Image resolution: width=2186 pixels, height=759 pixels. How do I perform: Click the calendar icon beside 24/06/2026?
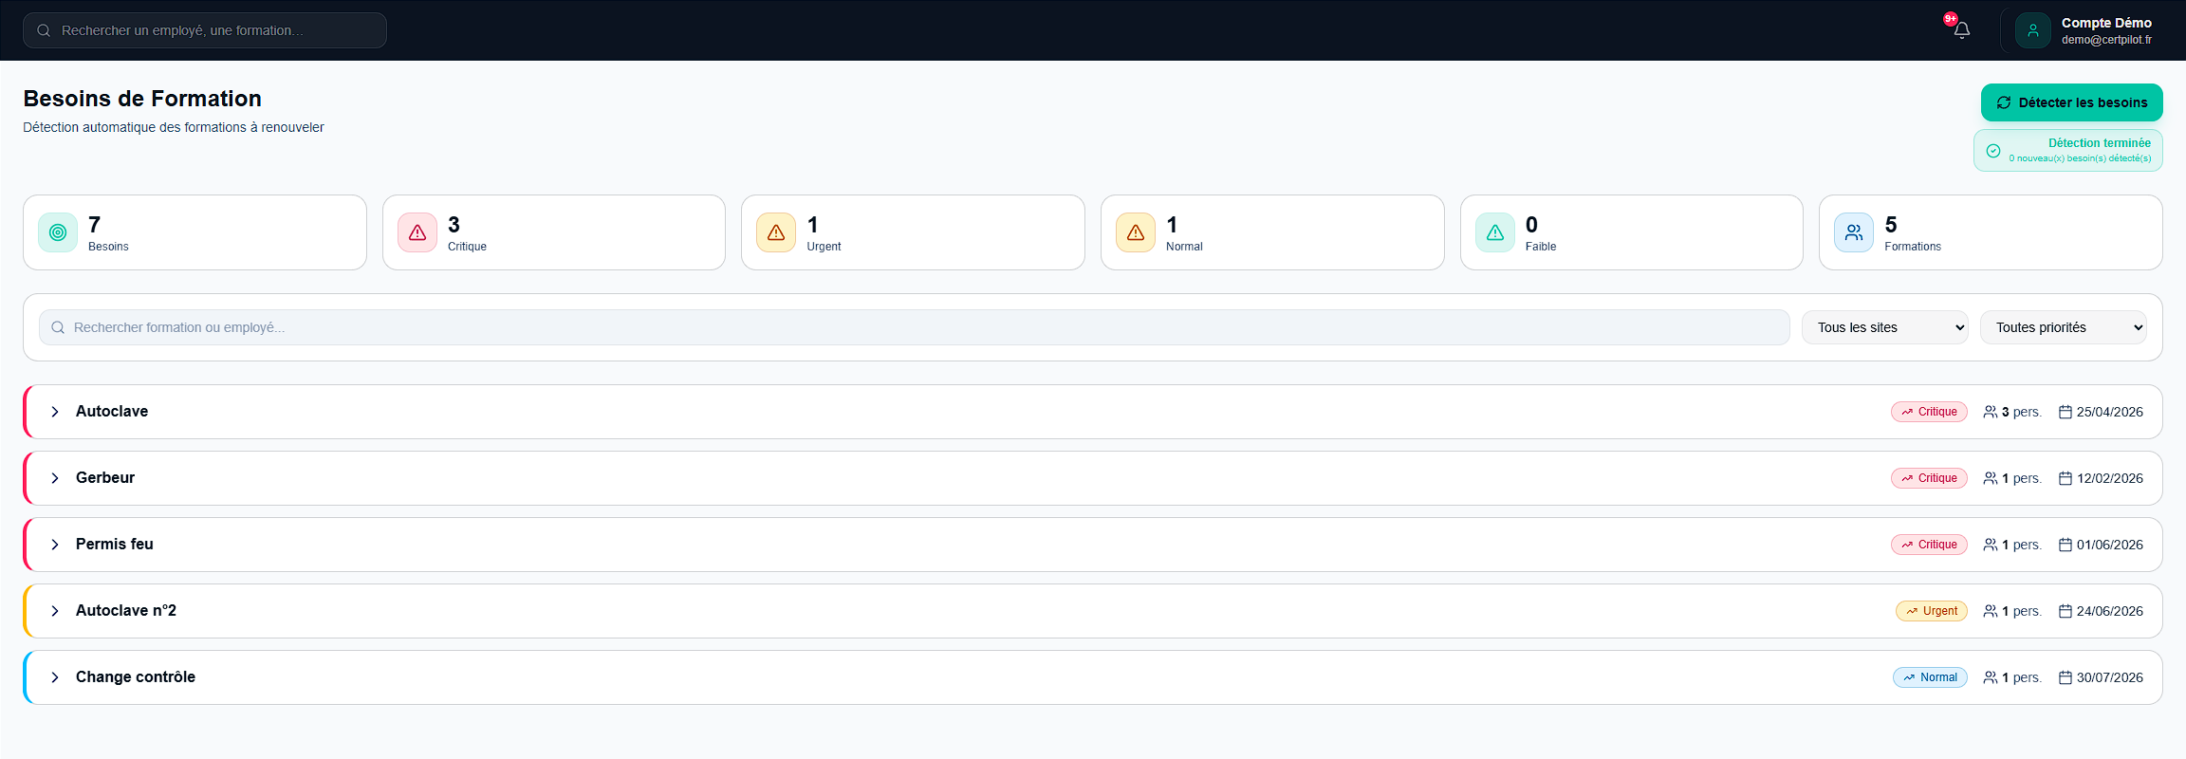pyautogui.click(x=2066, y=611)
